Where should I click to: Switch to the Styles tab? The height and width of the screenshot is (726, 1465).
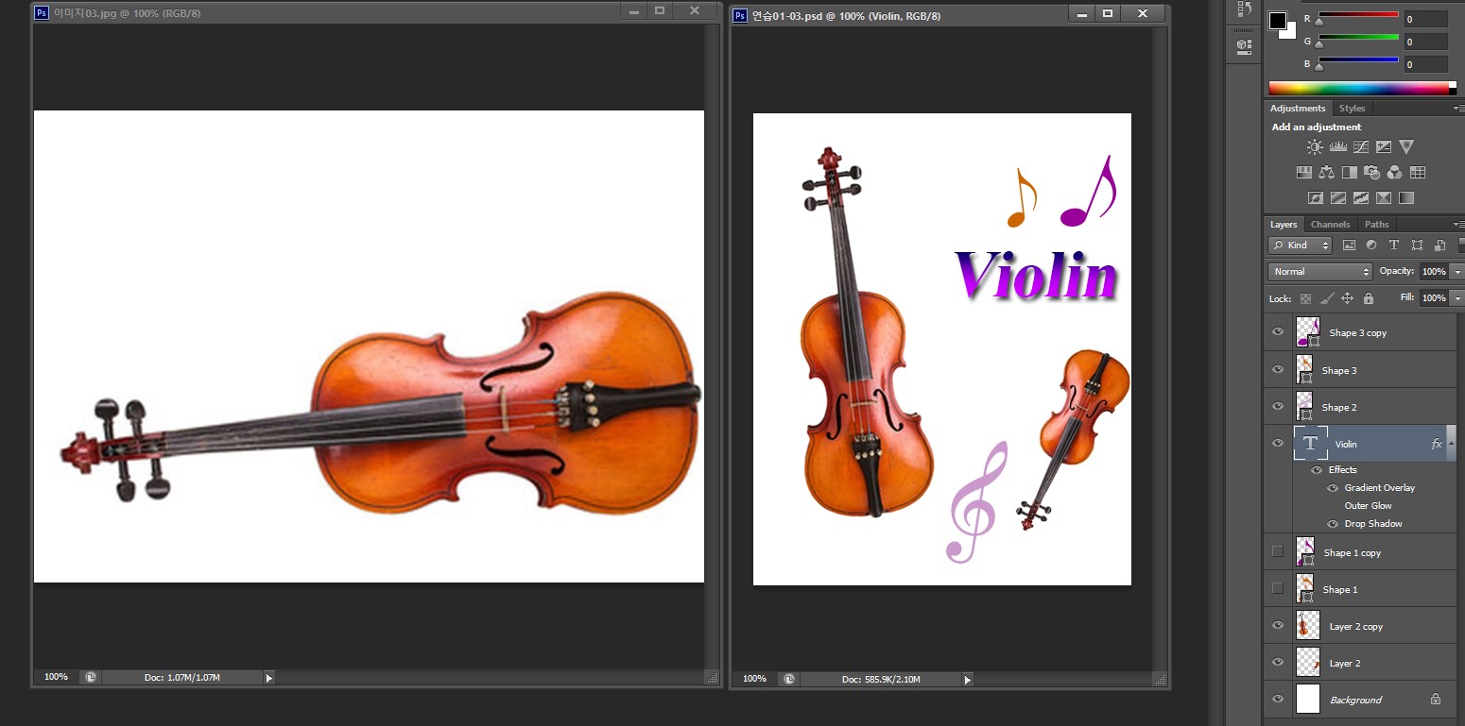click(1352, 109)
